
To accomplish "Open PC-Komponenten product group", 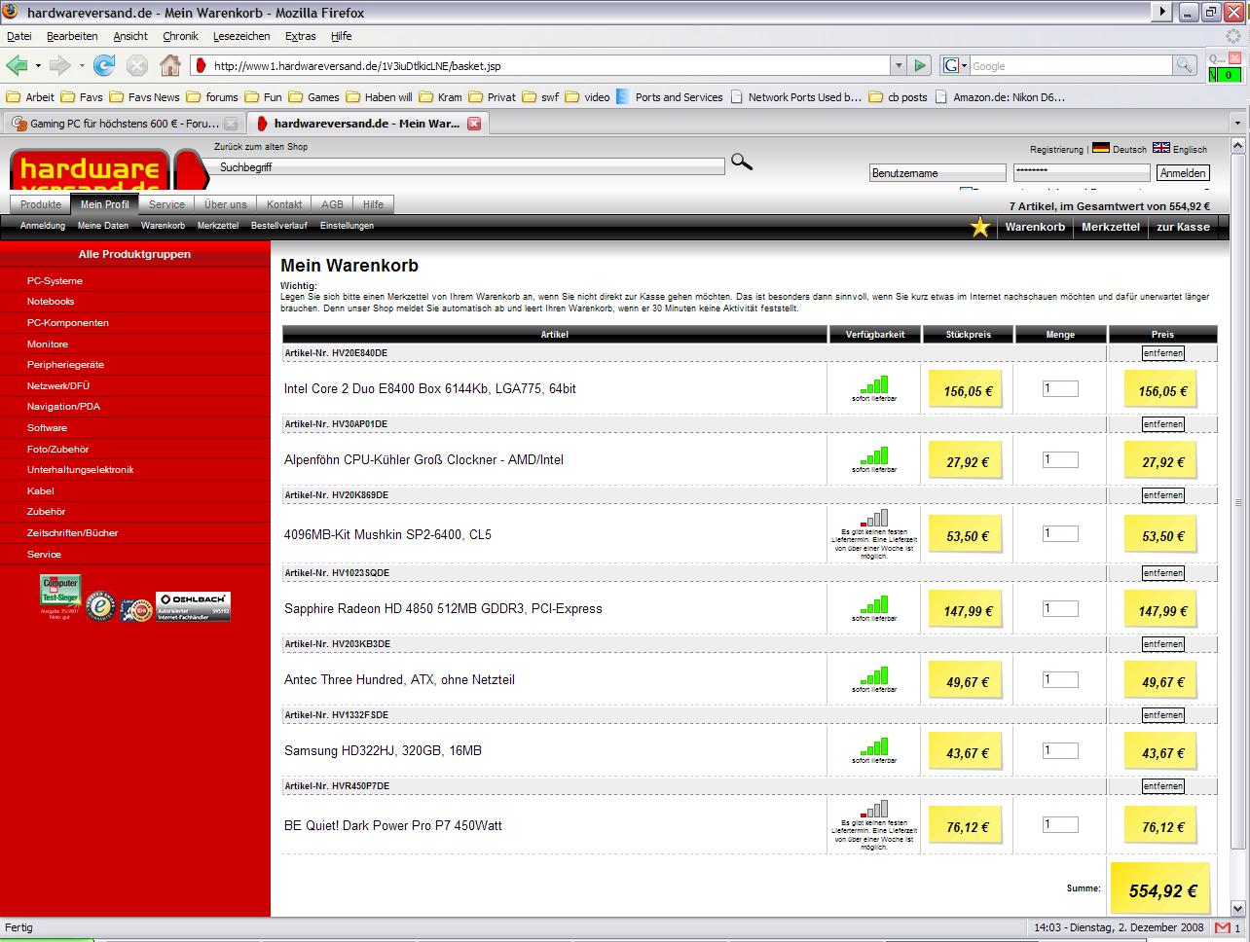I will point(68,322).
